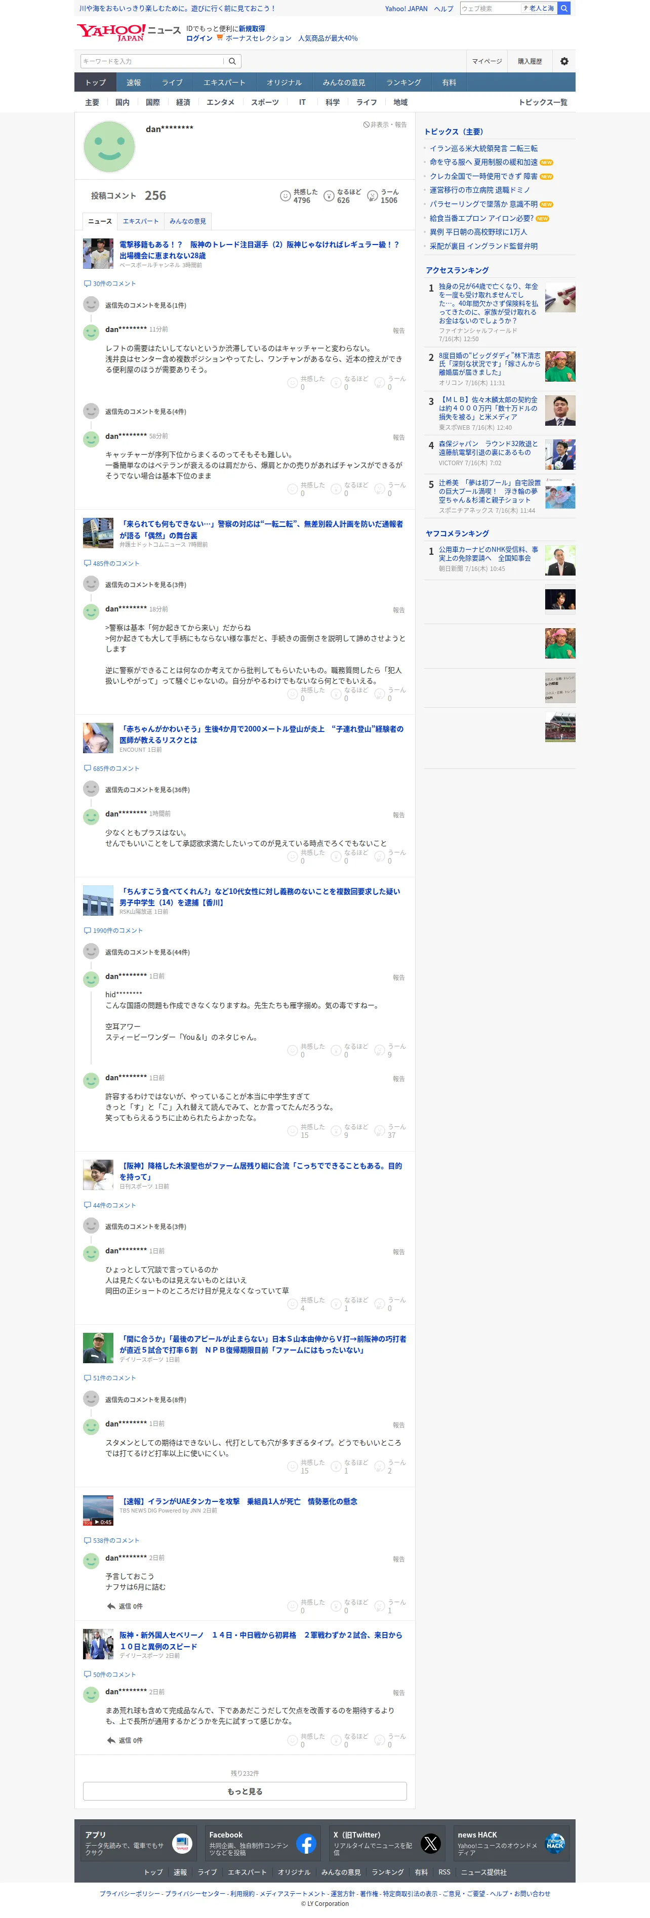Open the X (旧Twitter) icon in footer
The image size is (650, 1918).
pyautogui.click(x=430, y=1843)
